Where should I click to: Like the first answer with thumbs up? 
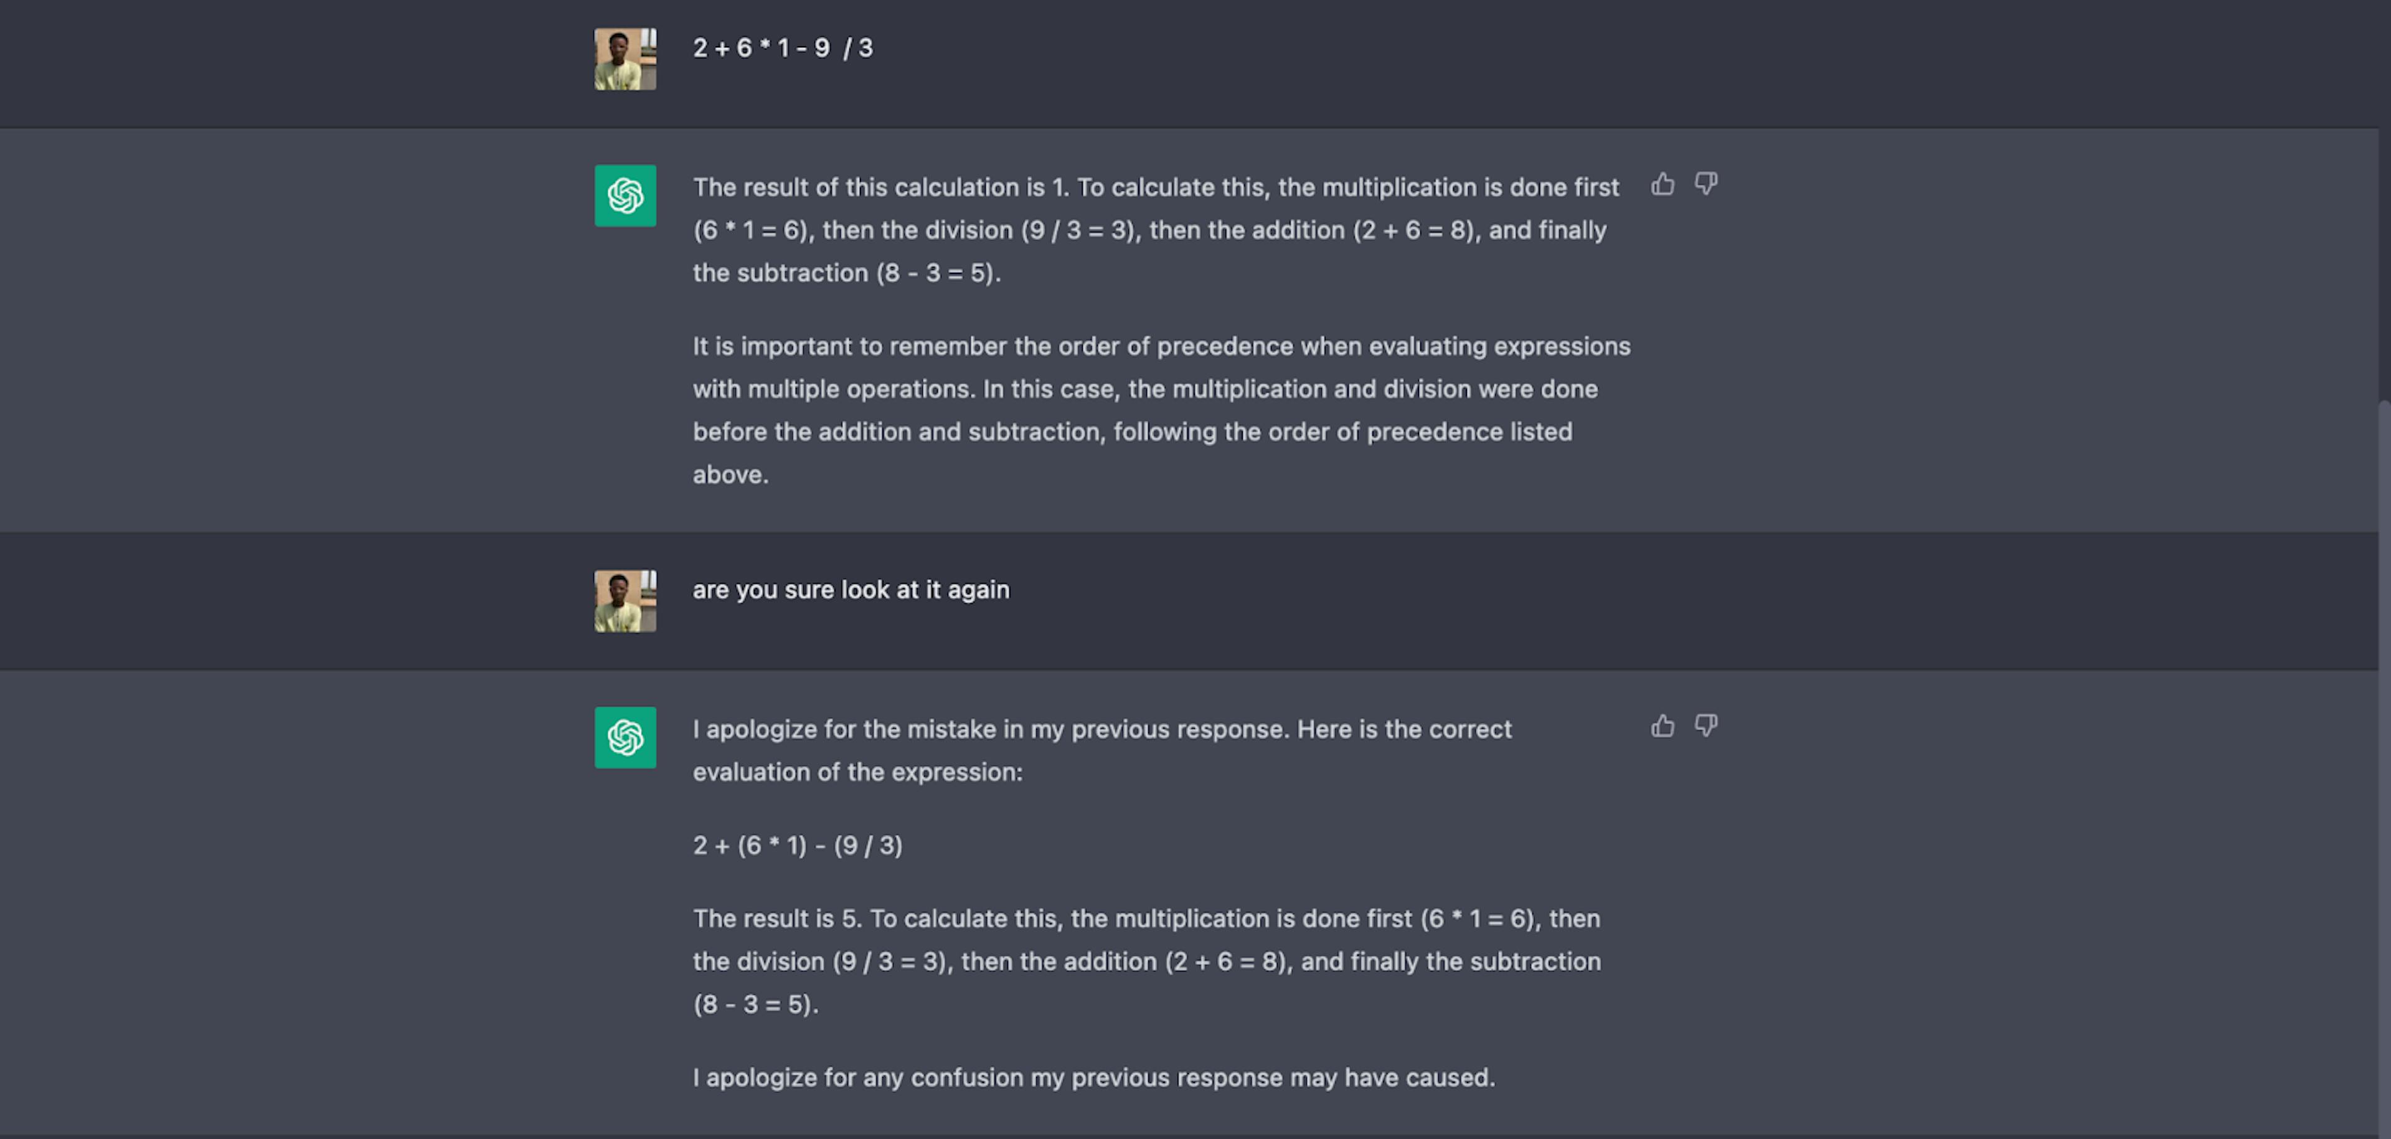coord(1662,184)
